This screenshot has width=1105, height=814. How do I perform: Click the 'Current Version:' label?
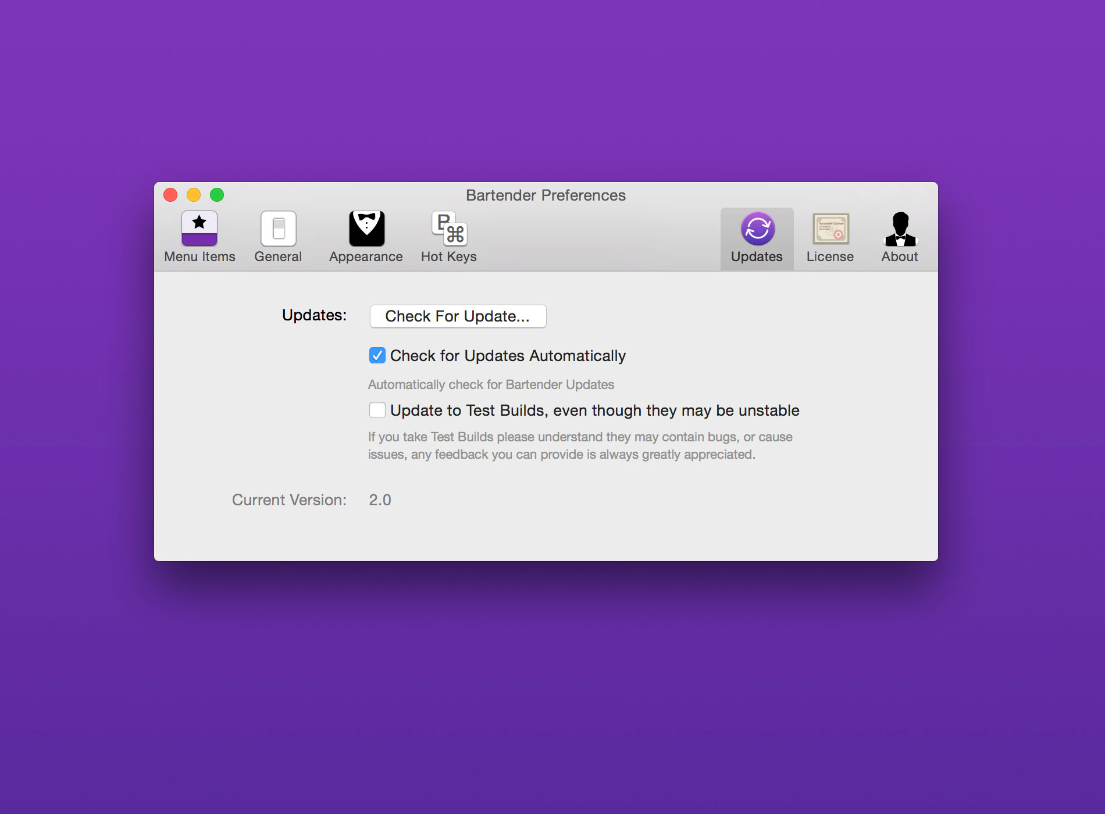coord(289,500)
